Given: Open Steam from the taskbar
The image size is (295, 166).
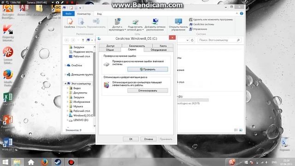Looking at the screenshot, I should coord(58,162).
